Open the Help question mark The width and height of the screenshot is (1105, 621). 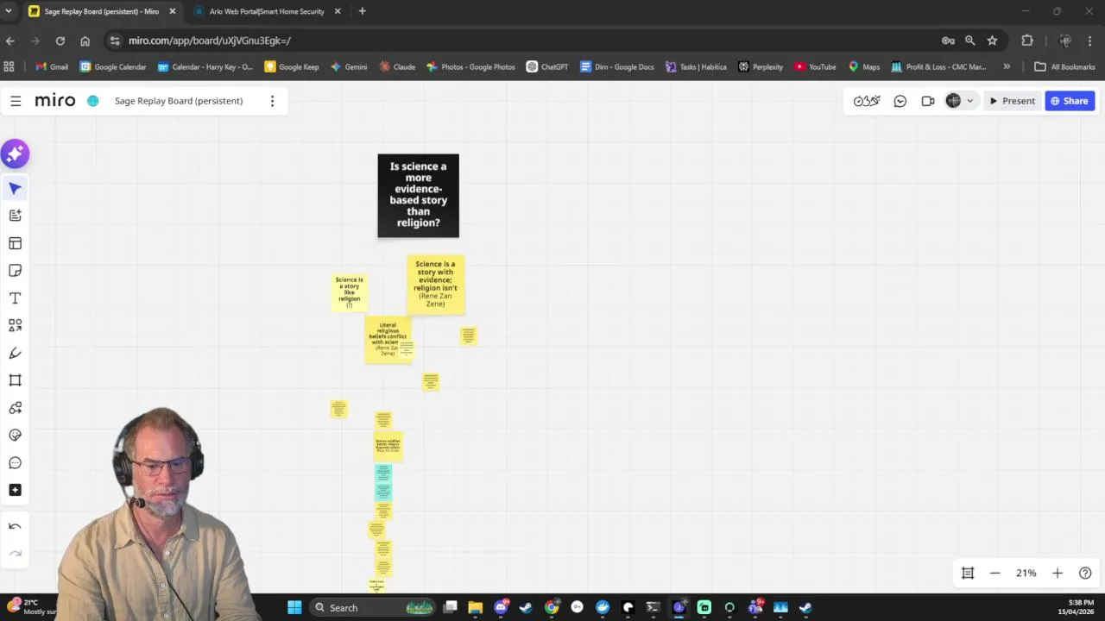pos(1085,573)
